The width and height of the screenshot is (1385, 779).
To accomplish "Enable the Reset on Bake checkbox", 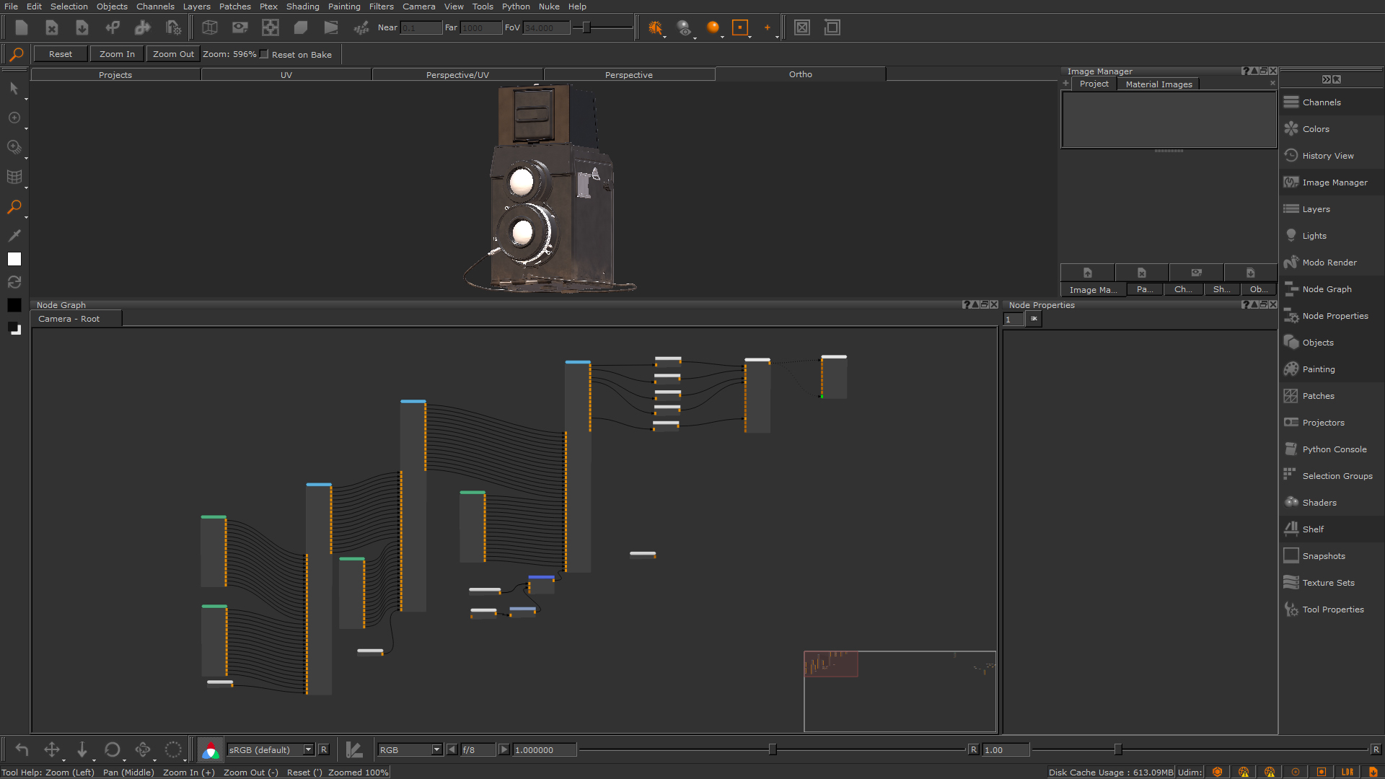I will tap(265, 54).
